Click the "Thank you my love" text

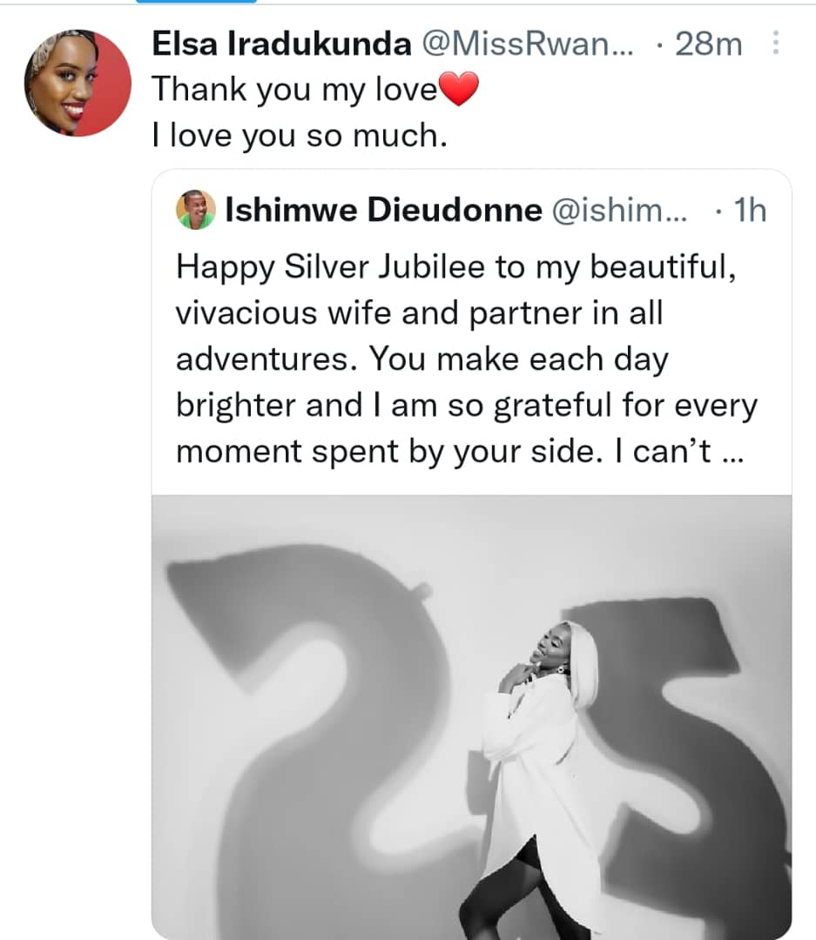[294, 90]
